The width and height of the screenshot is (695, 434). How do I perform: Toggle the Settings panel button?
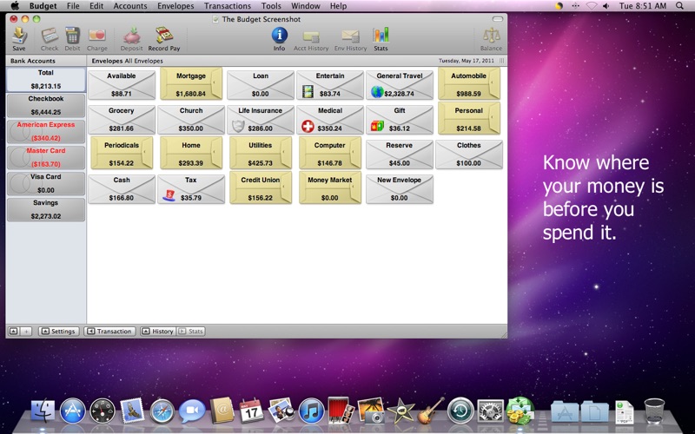tap(58, 332)
